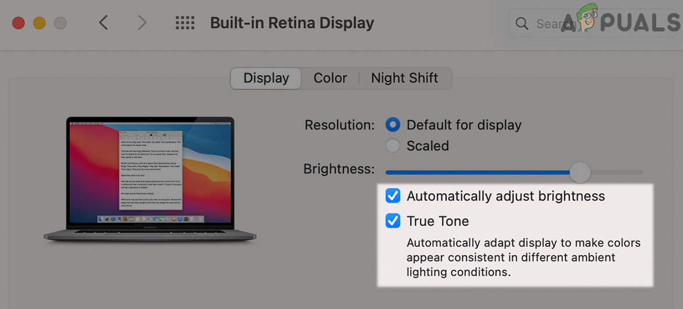The height and width of the screenshot is (309, 683).
Task: Minimize window using the yellow button
Action: 39,23
